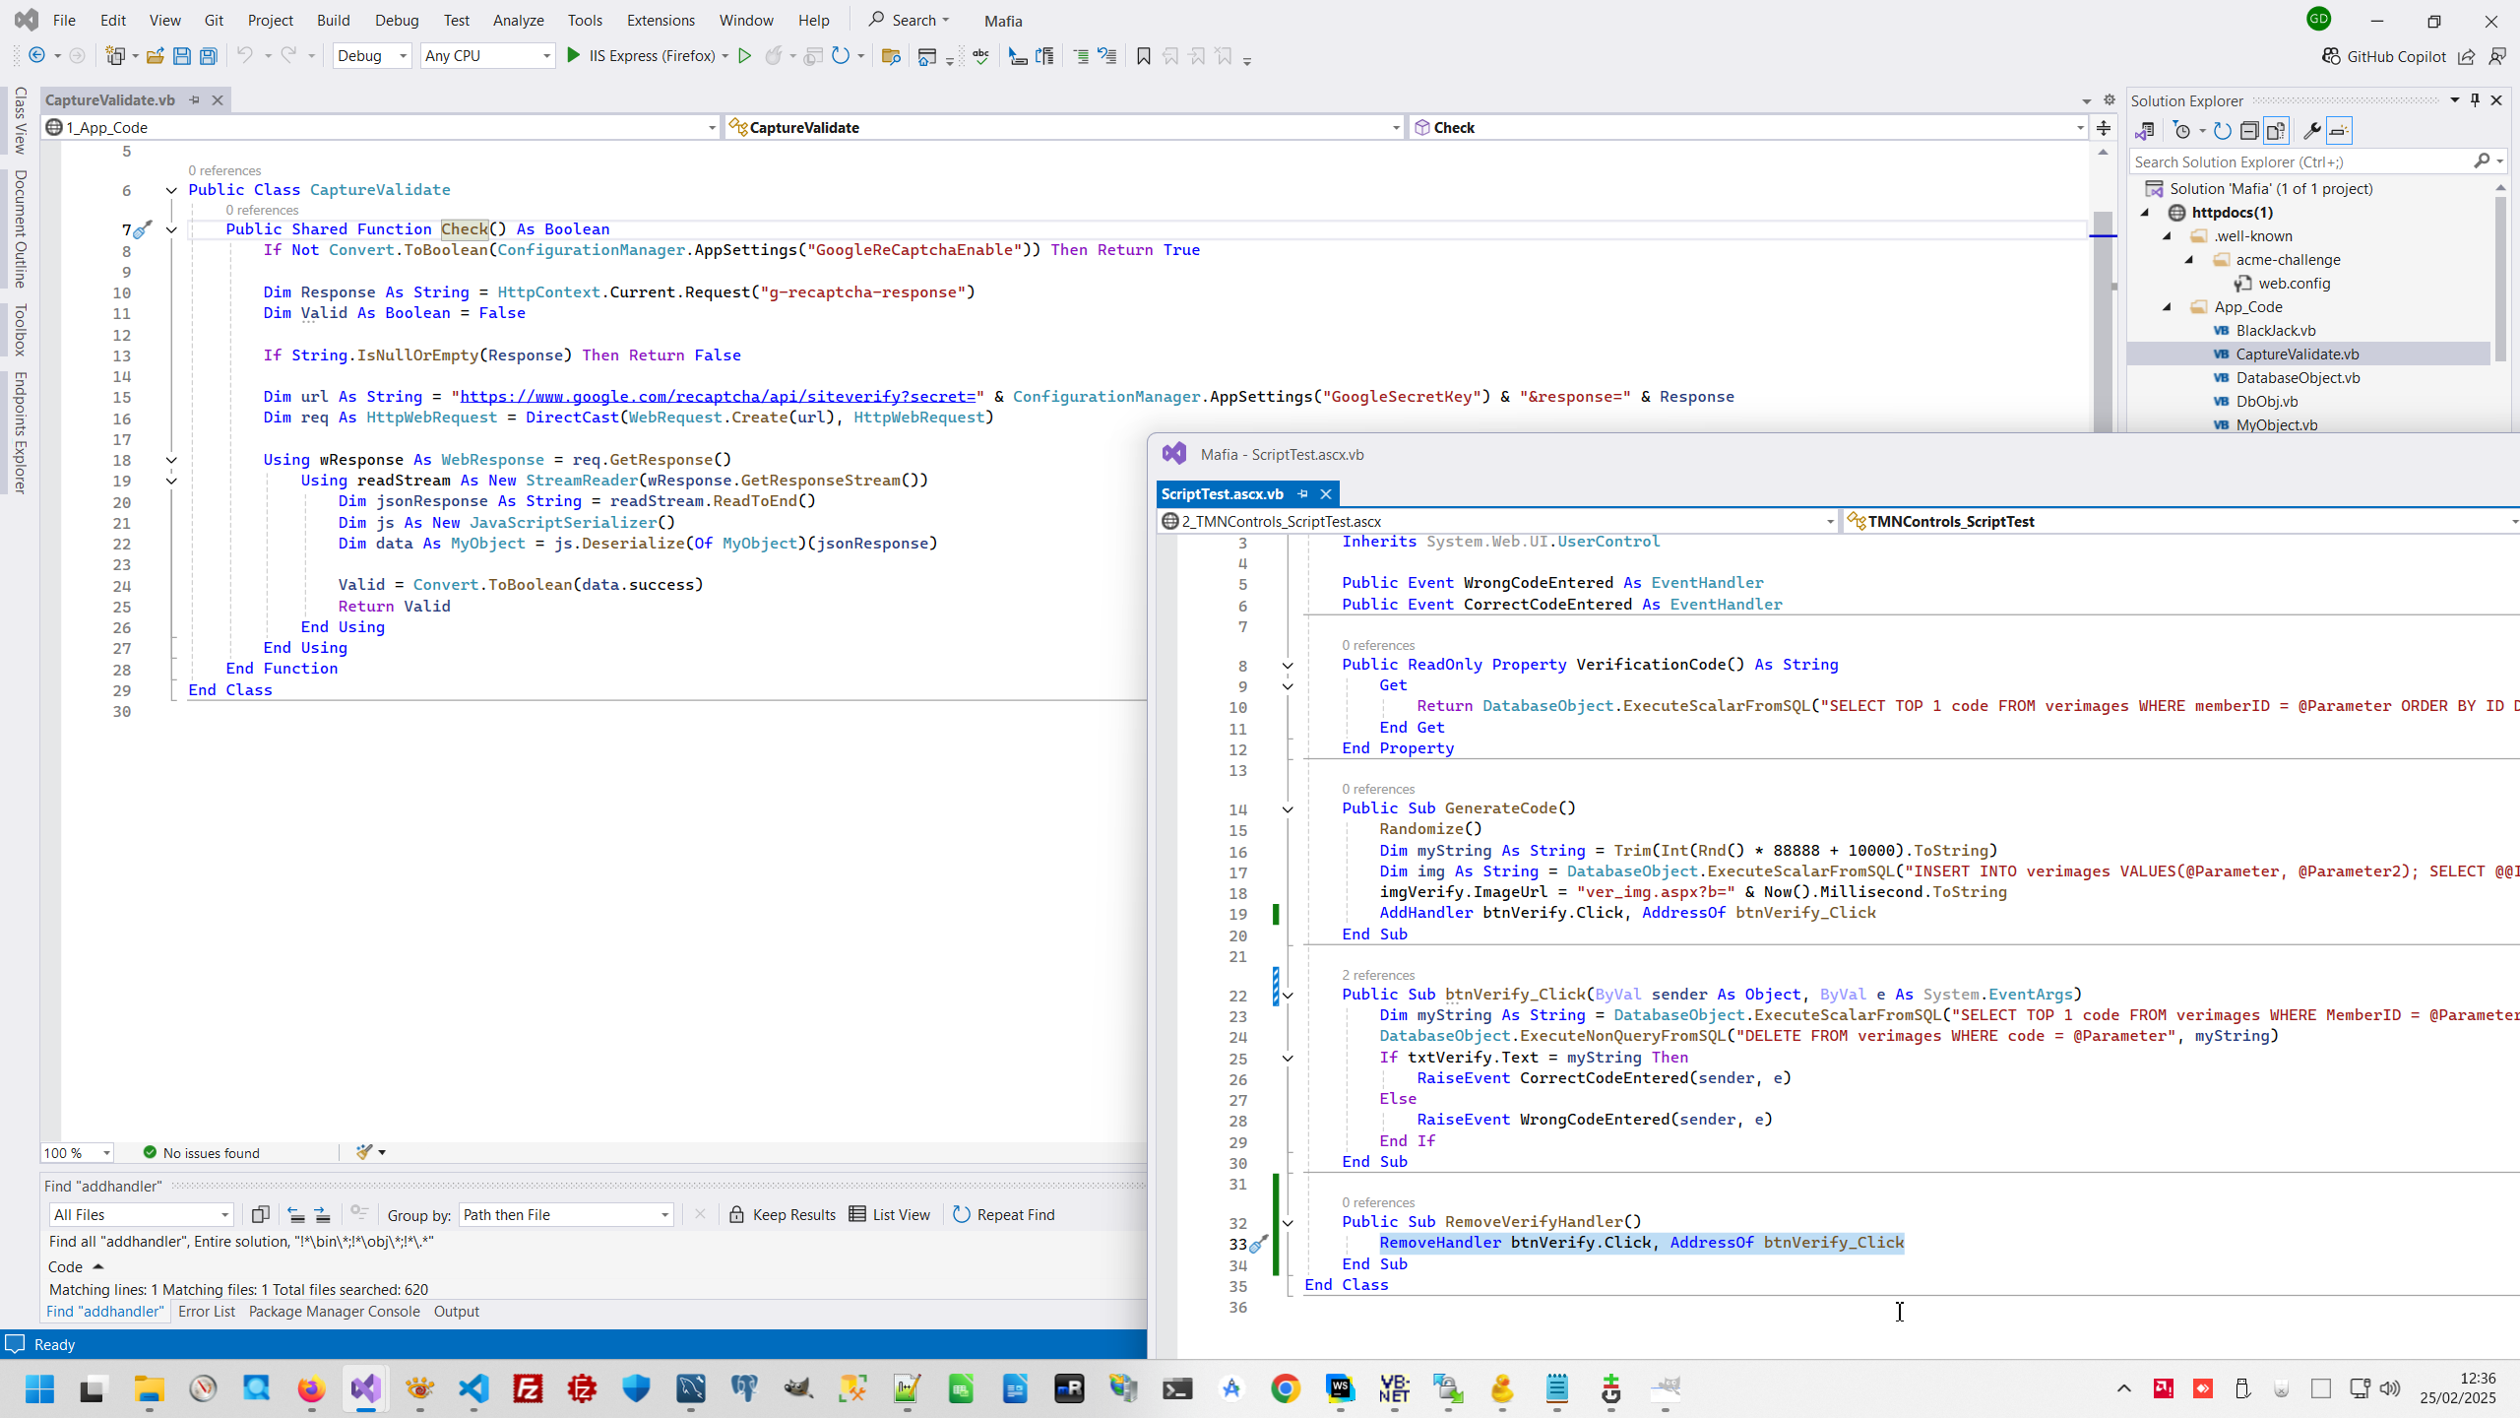Open GitHub Copilot from title bar
The height and width of the screenshot is (1418, 2520).
[x=2383, y=56]
